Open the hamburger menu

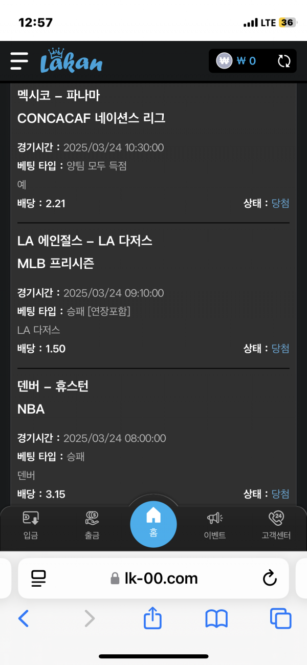(x=19, y=61)
